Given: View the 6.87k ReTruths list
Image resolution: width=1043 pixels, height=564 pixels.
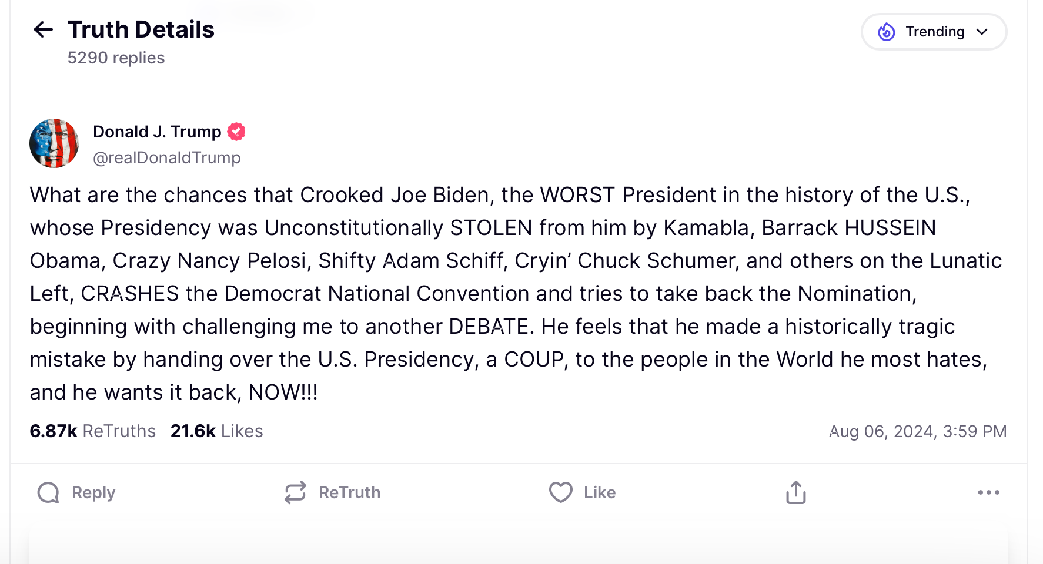Looking at the screenshot, I should [92, 431].
